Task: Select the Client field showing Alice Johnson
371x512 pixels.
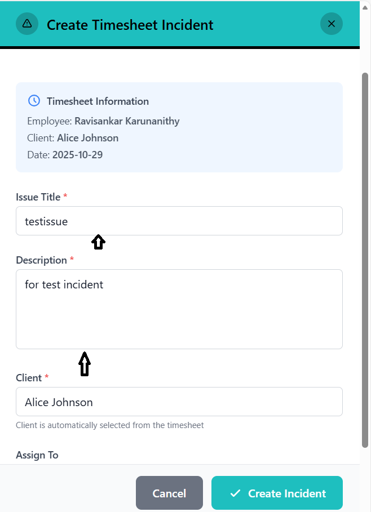Action: coord(179,402)
